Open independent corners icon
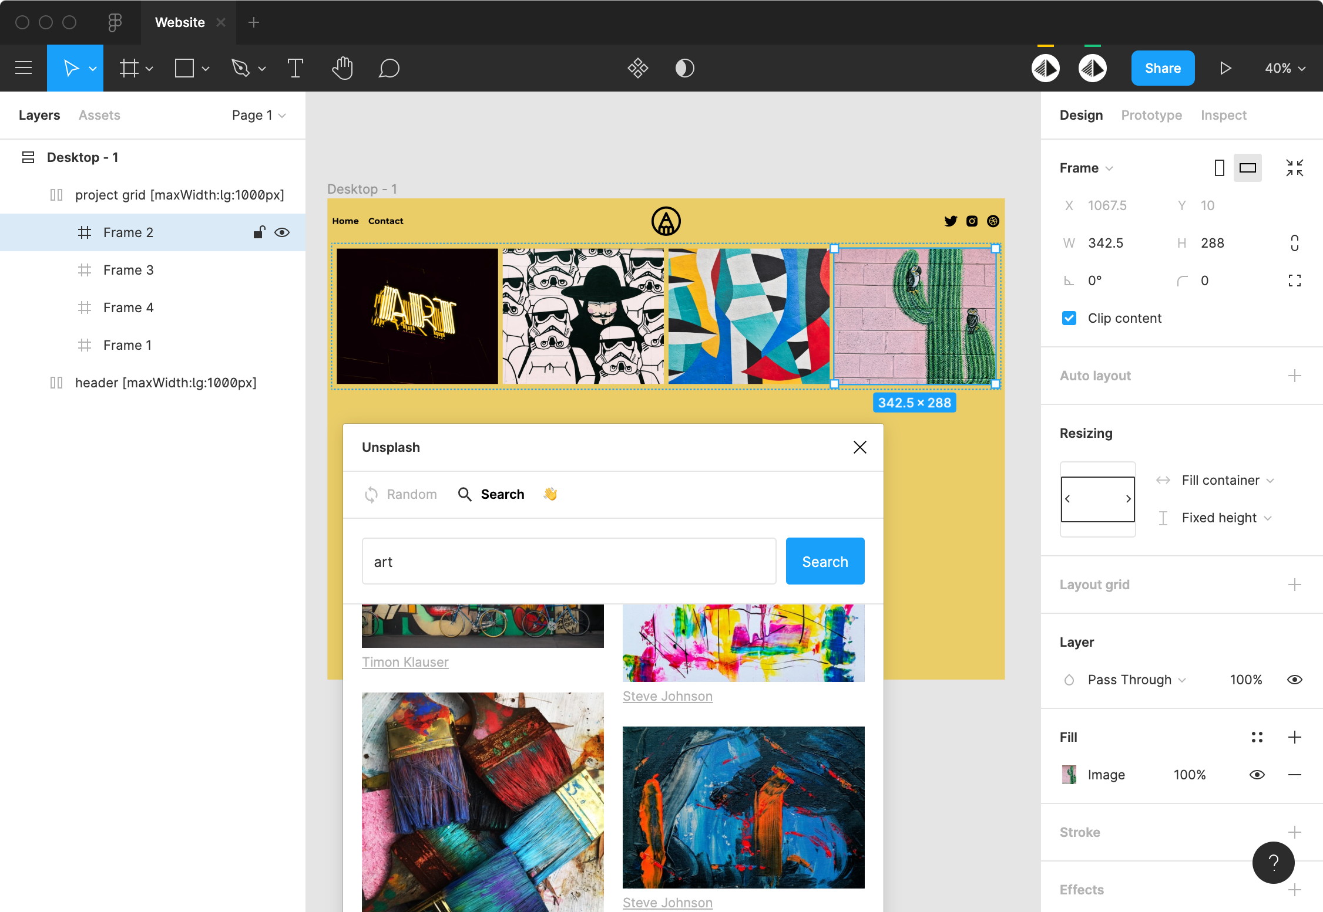 [1295, 281]
